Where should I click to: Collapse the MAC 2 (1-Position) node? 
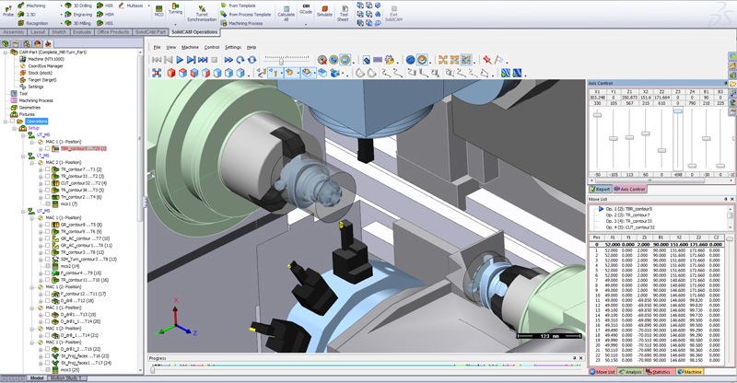pos(32,163)
